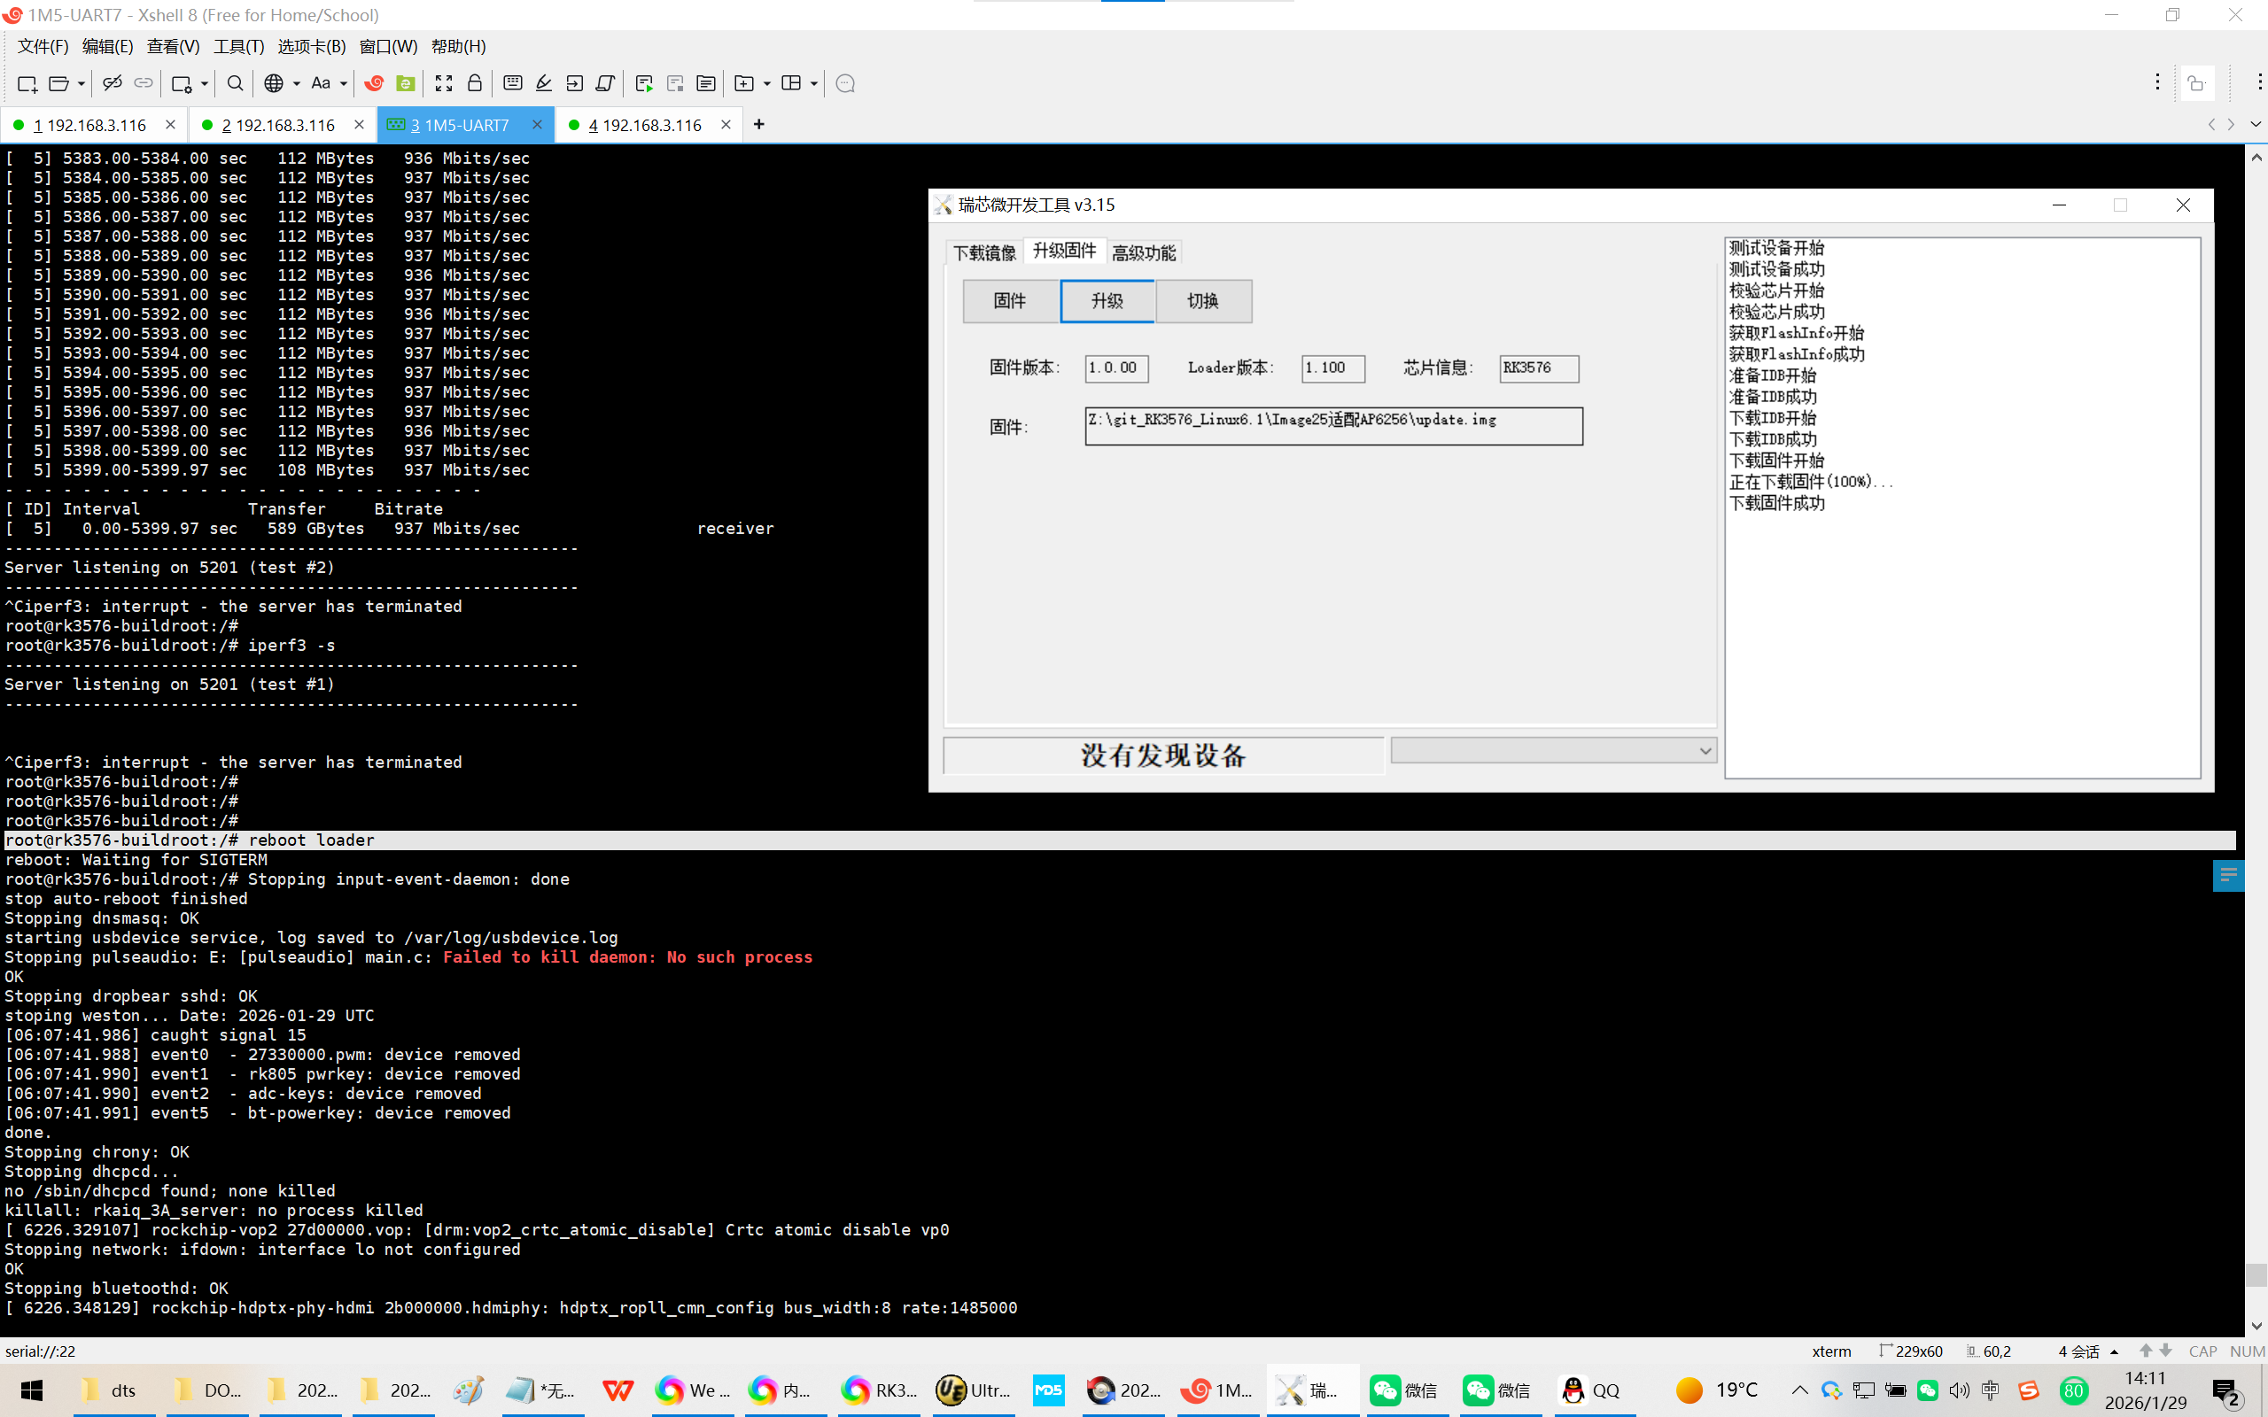Click the New Session toolbar icon
The width and height of the screenshot is (2268, 1417).
[x=27, y=83]
